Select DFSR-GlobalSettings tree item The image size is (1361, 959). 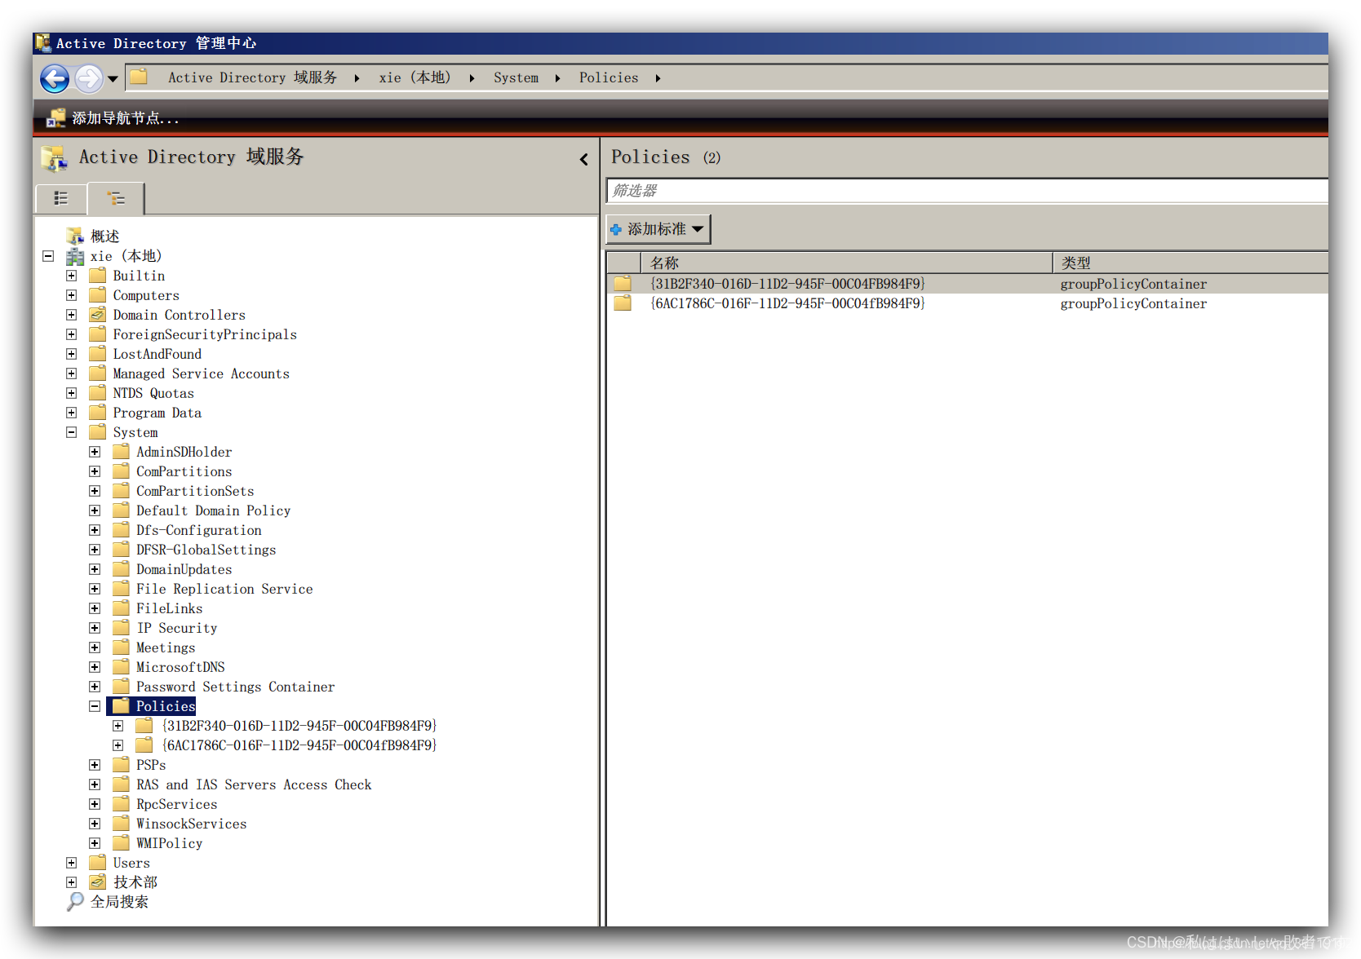point(206,550)
